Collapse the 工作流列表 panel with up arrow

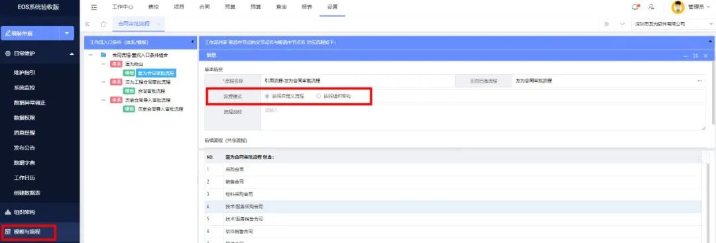click(710, 42)
